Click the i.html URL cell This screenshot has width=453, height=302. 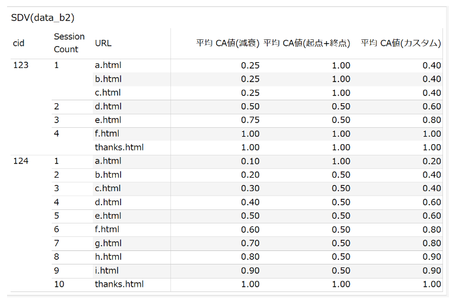coord(106,270)
